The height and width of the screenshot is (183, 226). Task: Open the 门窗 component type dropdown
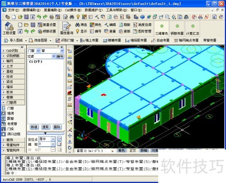pyautogui.click(x=38, y=51)
